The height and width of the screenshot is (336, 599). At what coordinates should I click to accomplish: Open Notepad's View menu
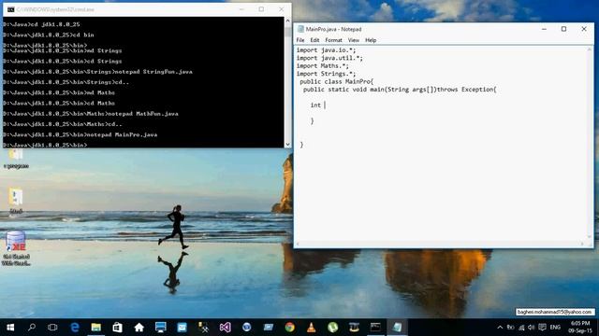[x=354, y=40]
